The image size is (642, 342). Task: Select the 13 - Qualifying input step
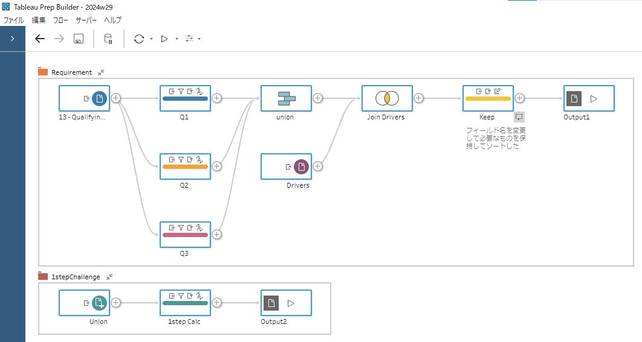[x=85, y=98]
